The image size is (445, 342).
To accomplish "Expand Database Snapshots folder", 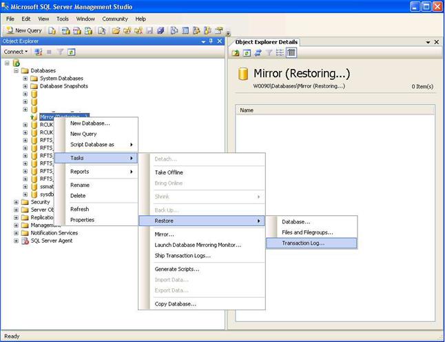I will [x=25, y=85].
